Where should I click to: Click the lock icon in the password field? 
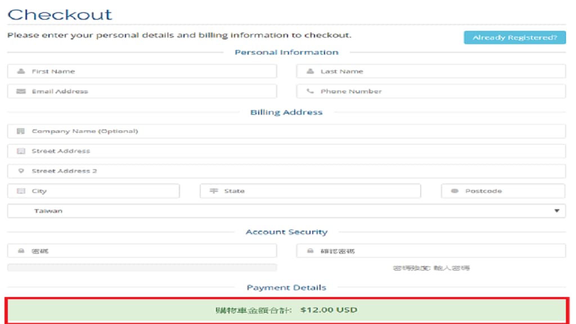pyautogui.click(x=21, y=251)
